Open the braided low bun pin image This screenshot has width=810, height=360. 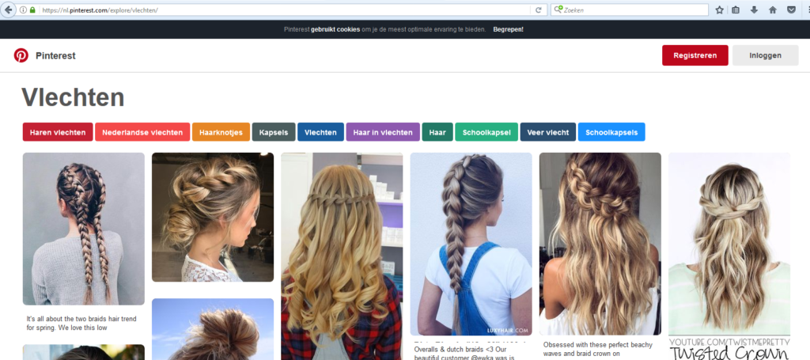(x=213, y=217)
